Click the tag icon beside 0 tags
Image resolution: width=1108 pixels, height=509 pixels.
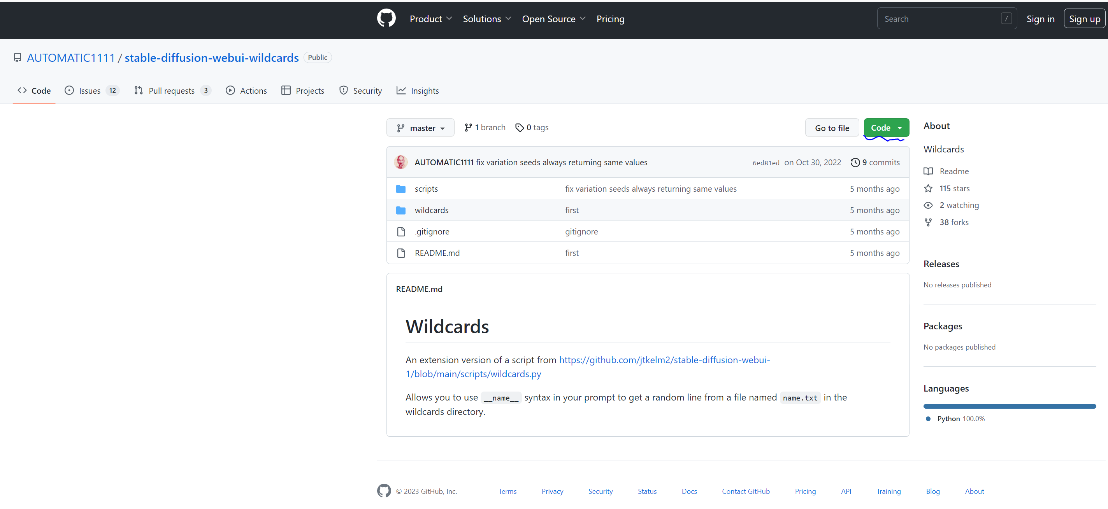tap(519, 127)
